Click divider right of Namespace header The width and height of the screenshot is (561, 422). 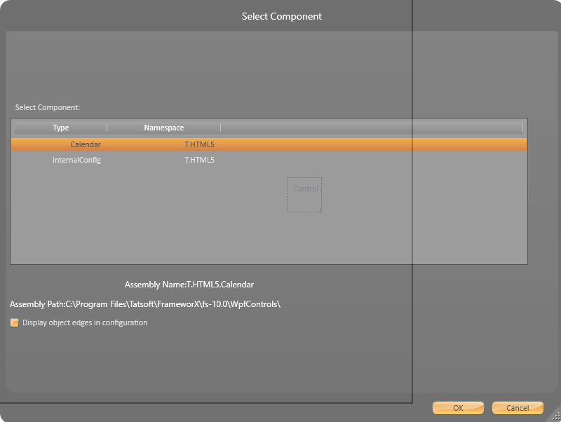pos(221,128)
